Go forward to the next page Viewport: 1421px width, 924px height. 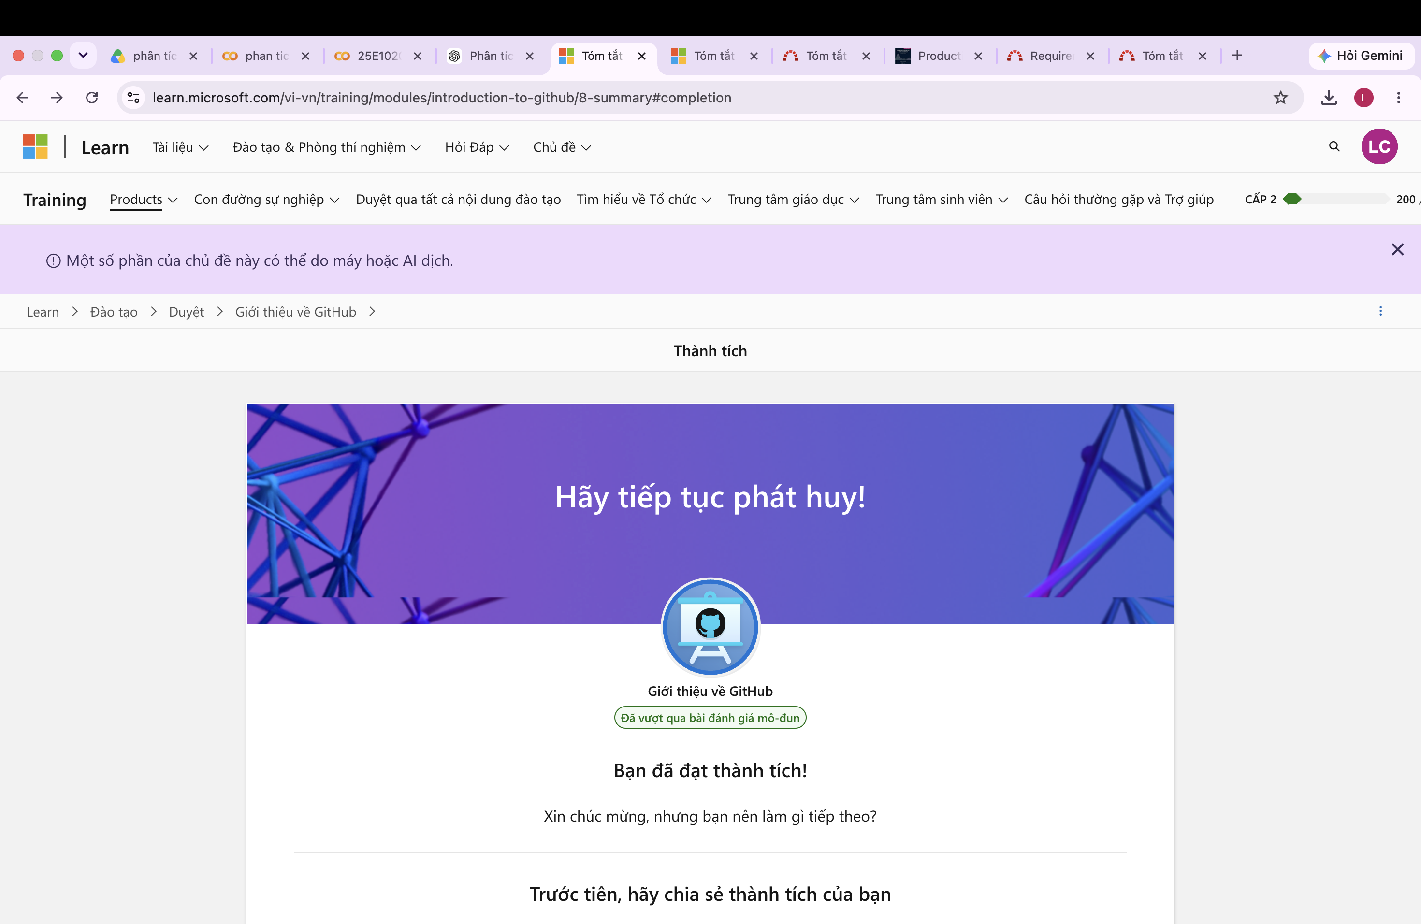click(x=57, y=97)
